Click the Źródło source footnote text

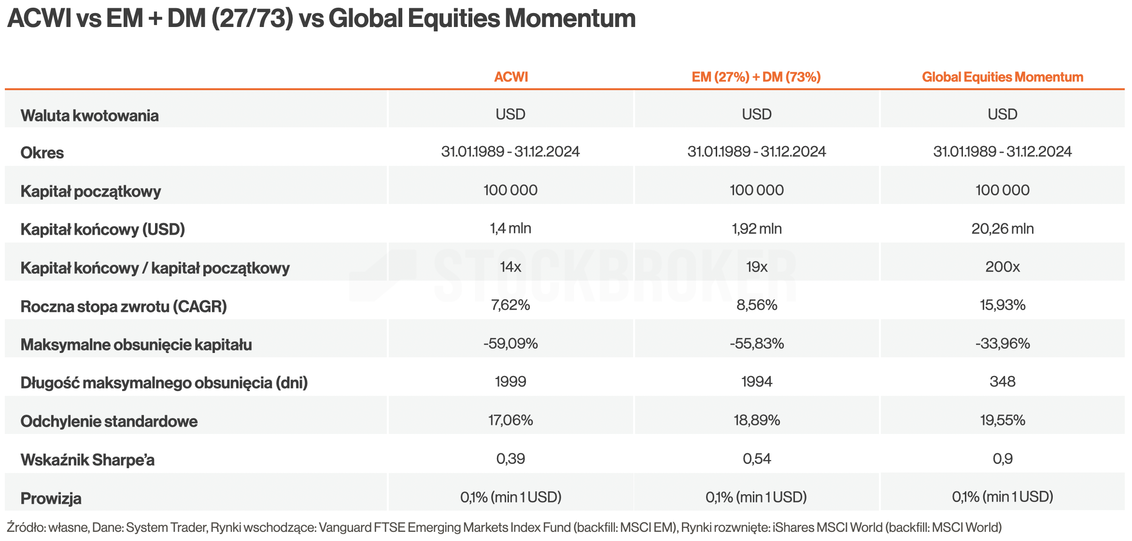pos(504,527)
